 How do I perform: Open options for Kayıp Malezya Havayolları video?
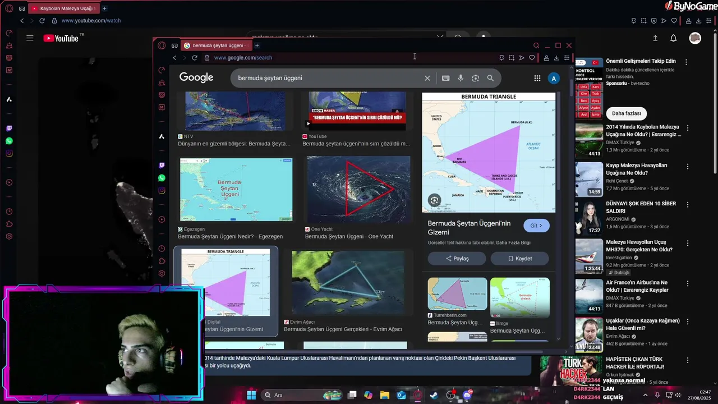click(687, 166)
